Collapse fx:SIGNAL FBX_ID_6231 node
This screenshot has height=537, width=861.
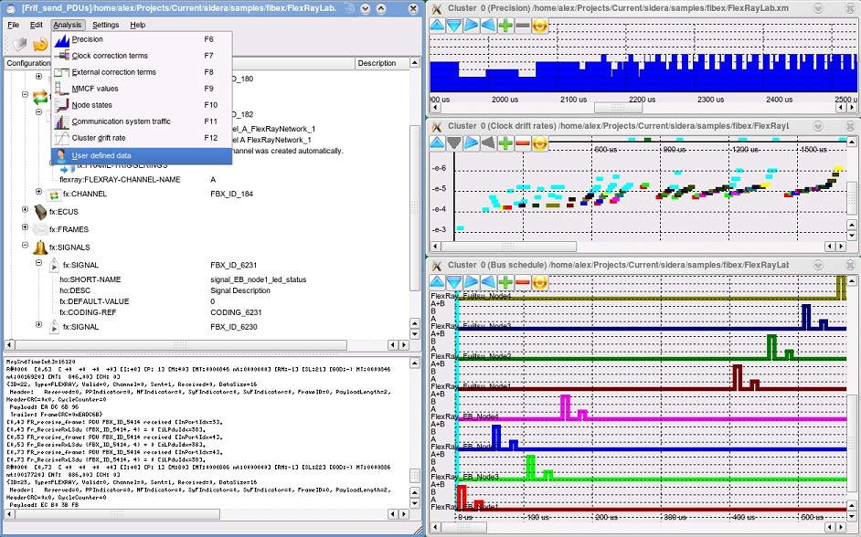pos(39,263)
